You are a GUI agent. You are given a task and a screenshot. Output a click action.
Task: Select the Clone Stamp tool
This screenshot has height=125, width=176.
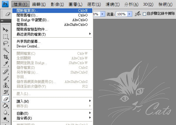click(6, 85)
